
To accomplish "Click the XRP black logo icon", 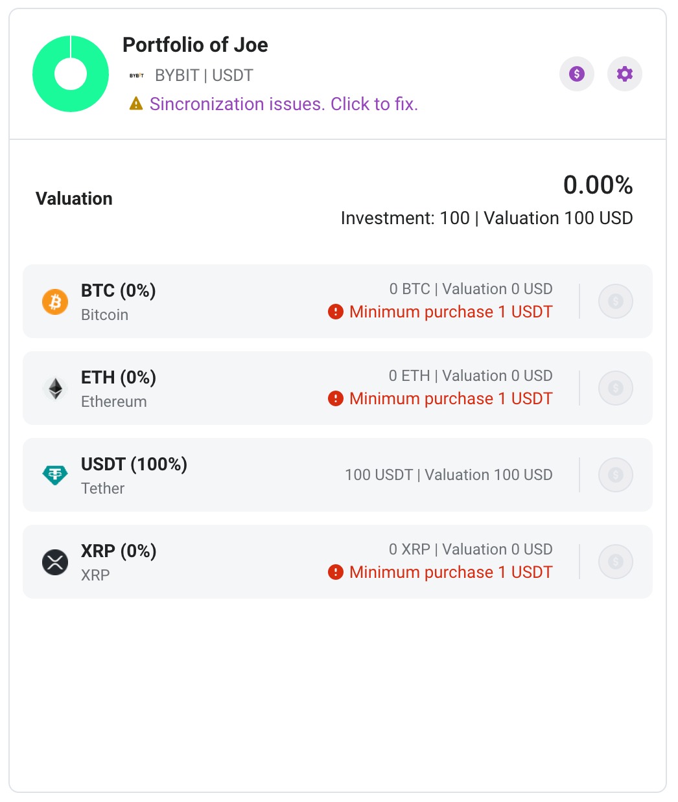I will [x=55, y=562].
